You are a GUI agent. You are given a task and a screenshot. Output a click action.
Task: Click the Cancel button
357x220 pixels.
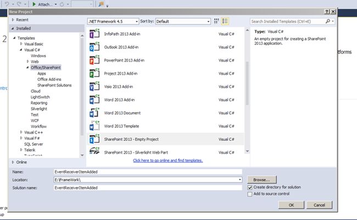(x=319, y=205)
